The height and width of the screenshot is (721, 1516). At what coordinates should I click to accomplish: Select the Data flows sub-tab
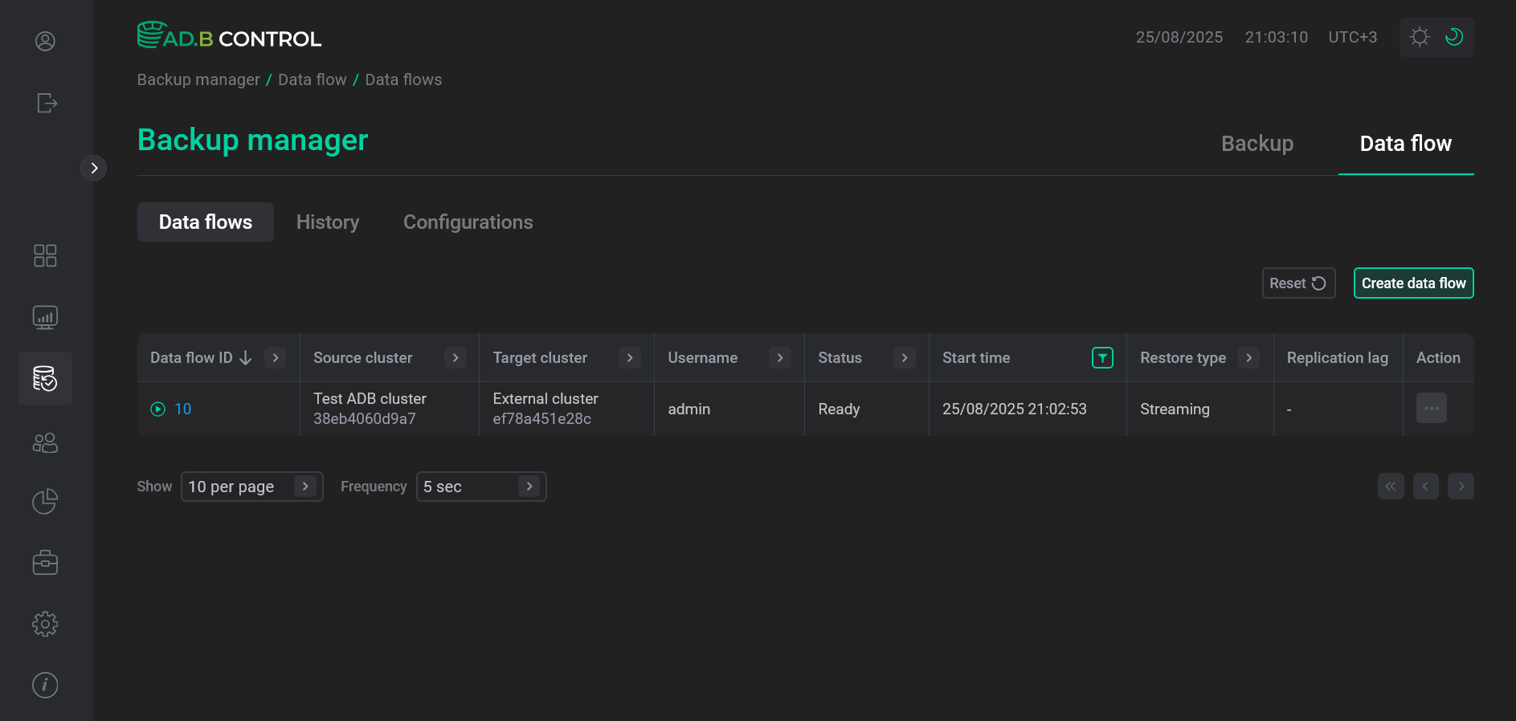coord(206,222)
